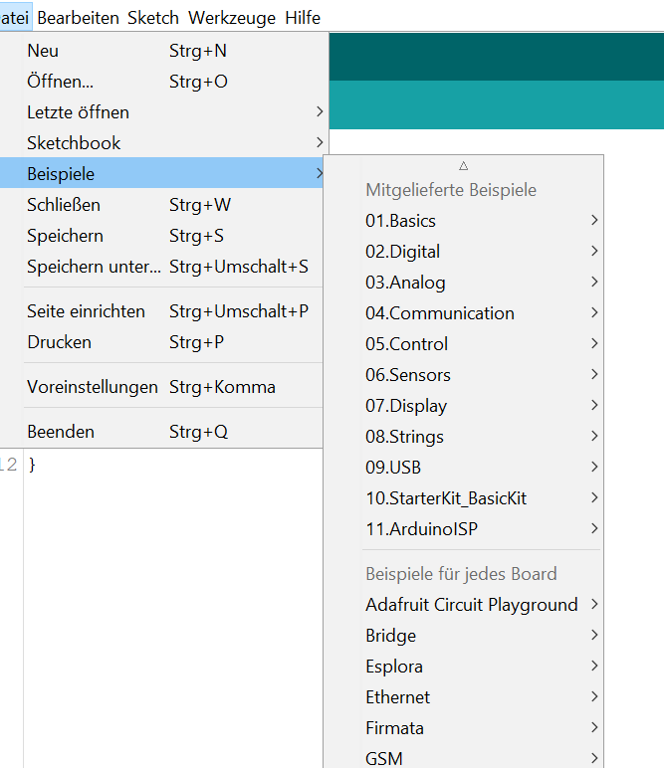Screen dimensions: 664x768
Task: Select Seite einrichten menu item
Action: [x=86, y=311]
